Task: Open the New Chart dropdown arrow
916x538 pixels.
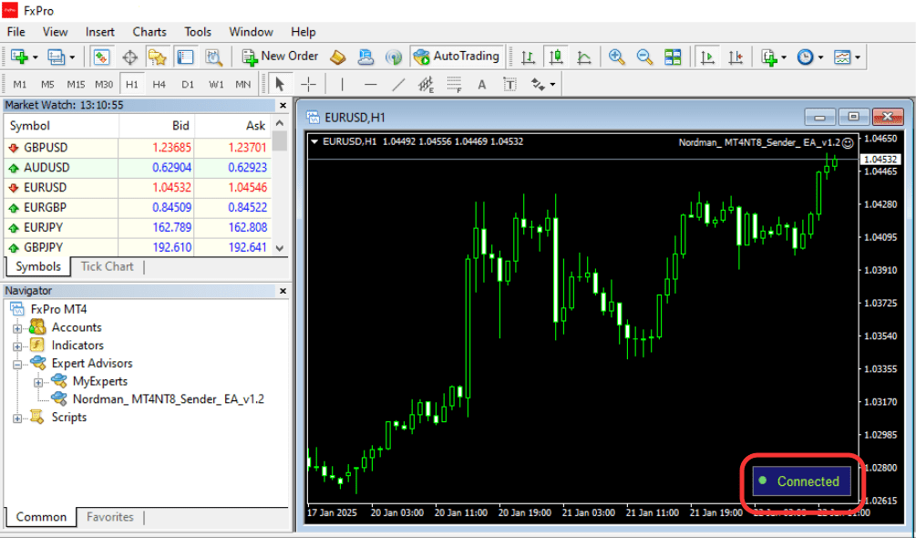Action: pyautogui.click(x=35, y=57)
